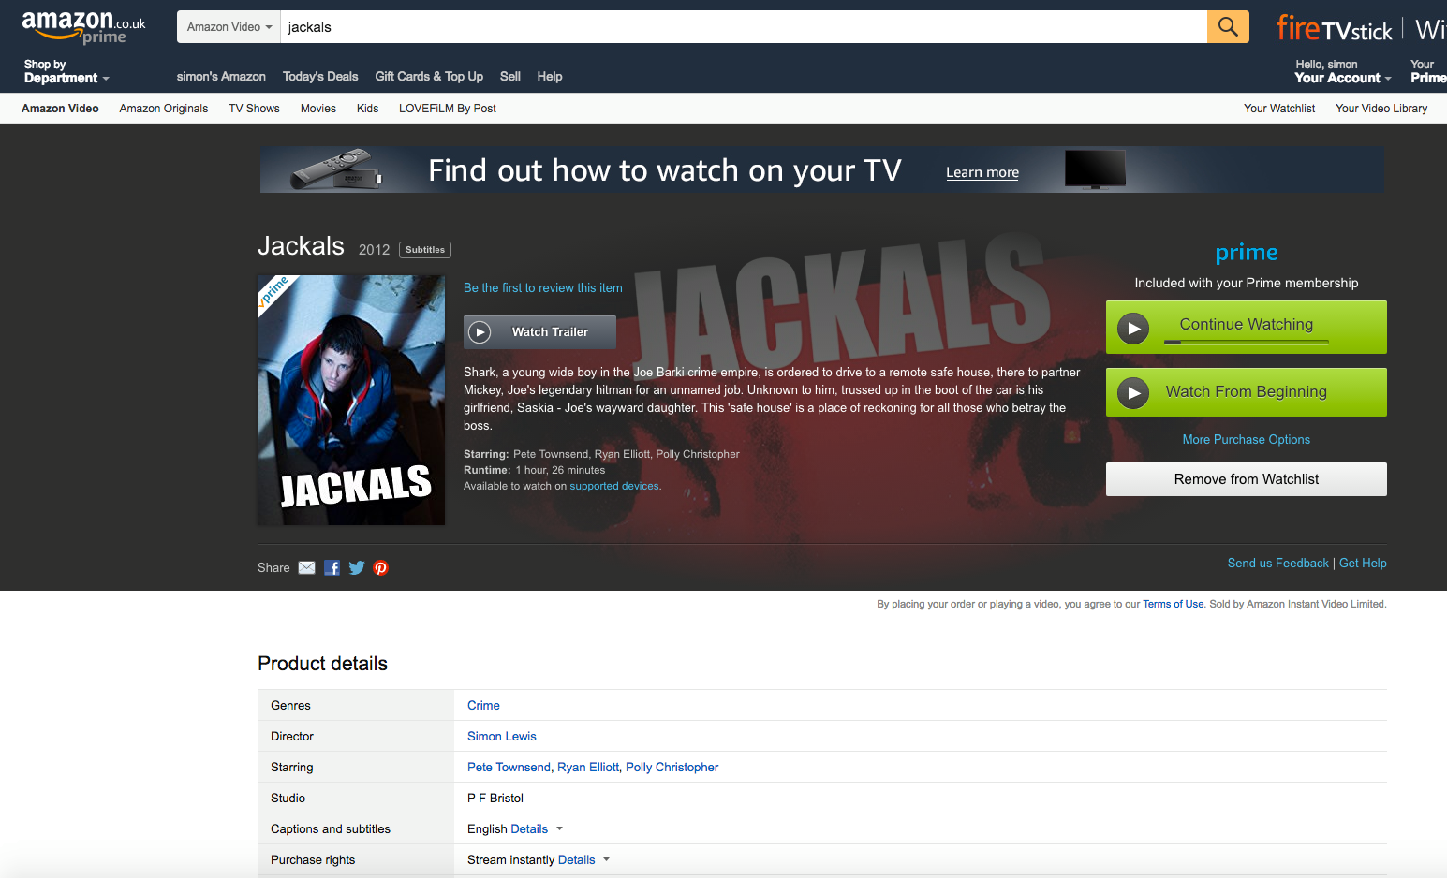Click Learn more in the TV banner
Viewport: 1447px width, 894px height.
point(982,172)
